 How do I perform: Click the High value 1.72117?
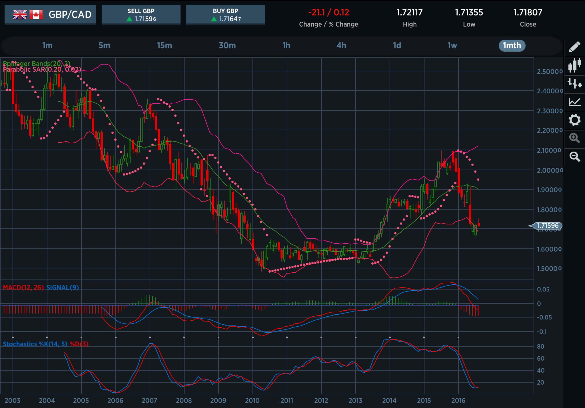(410, 12)
